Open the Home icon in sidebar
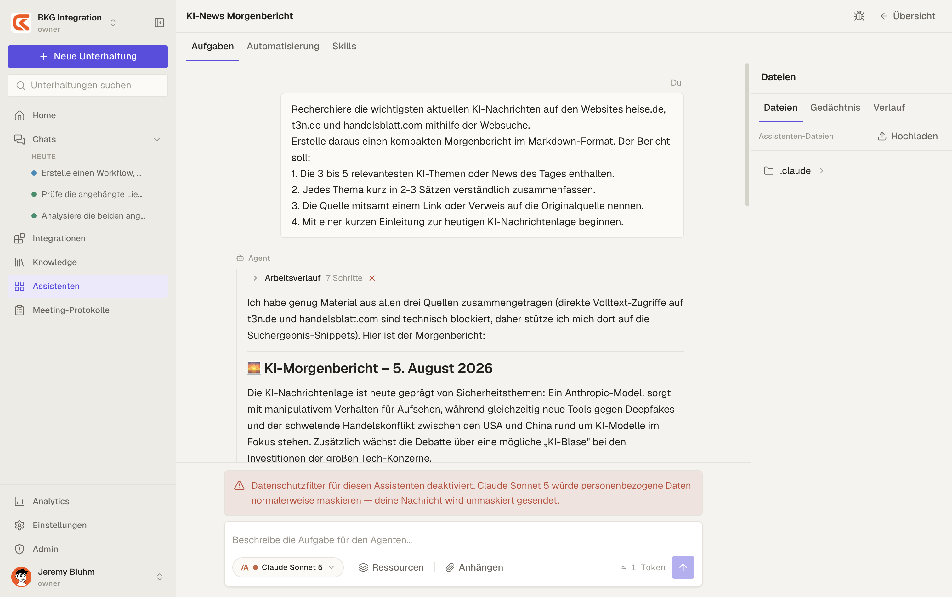This screenshot has width=952, height=597. [x=20, y=115]
